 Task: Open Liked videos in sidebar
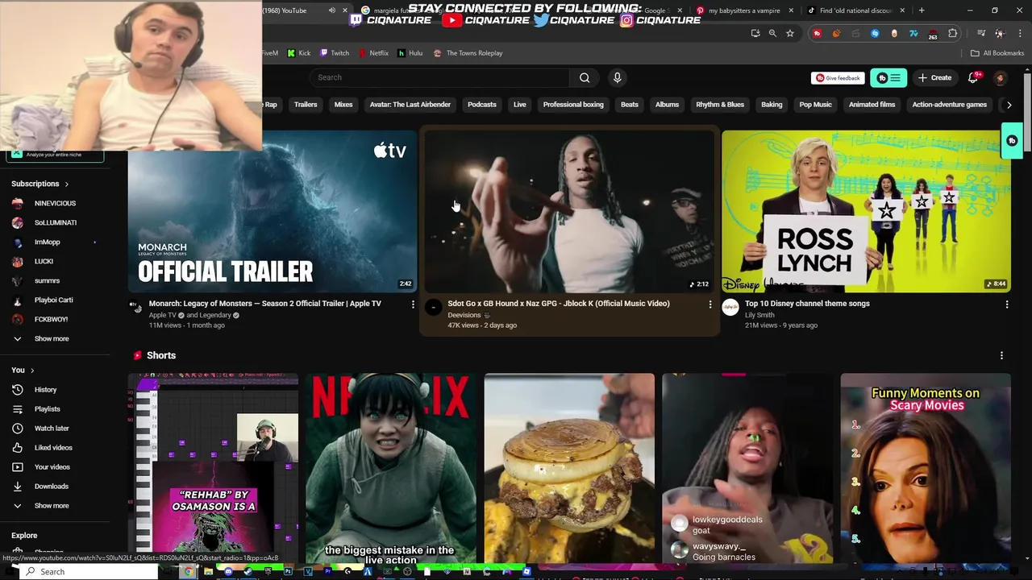(55, 448)
